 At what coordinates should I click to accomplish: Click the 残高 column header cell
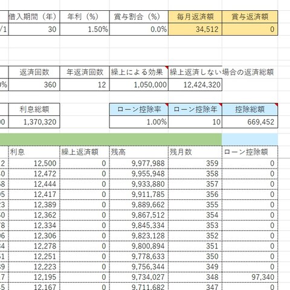coord(139,152)
